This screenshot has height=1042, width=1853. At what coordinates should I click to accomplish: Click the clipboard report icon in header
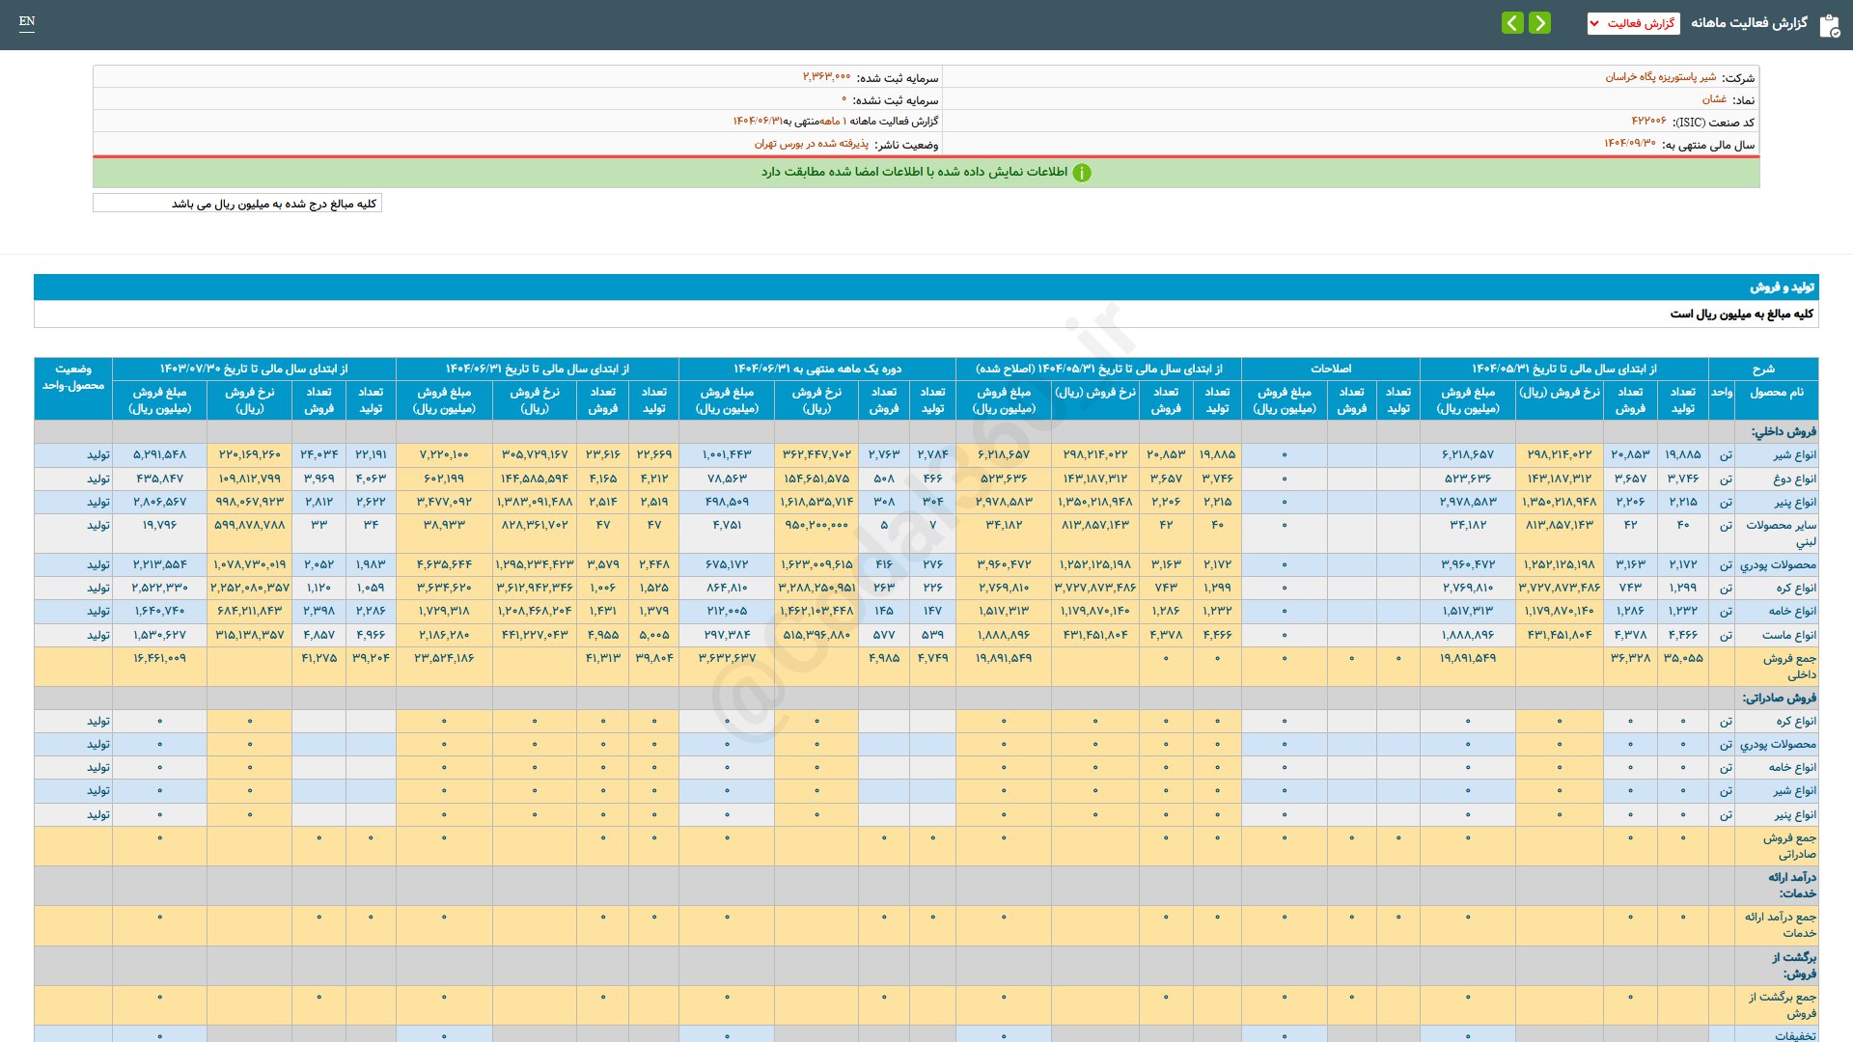pyautogui.click(x=1829, y=25)
